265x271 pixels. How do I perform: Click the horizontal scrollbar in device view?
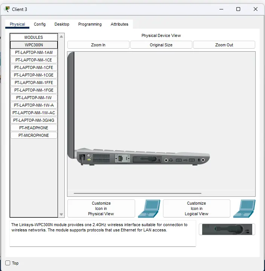137,193
